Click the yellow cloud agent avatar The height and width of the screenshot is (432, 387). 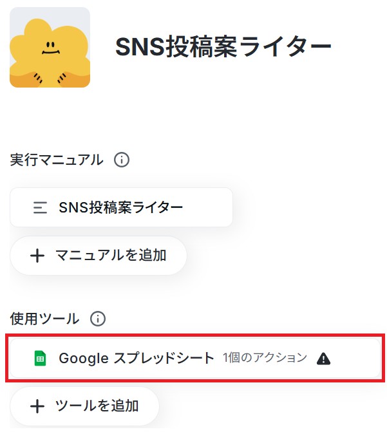[x=50, y=48]
